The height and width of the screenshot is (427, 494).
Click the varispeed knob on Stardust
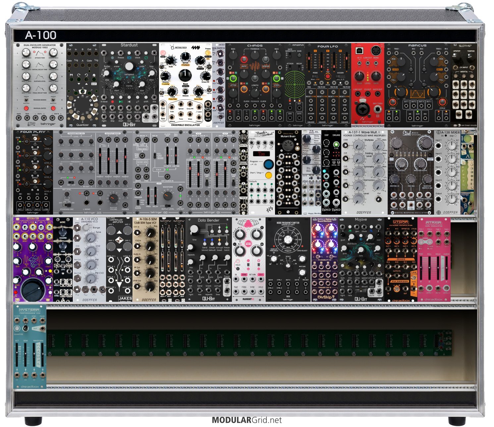click(x=129, y=66)
